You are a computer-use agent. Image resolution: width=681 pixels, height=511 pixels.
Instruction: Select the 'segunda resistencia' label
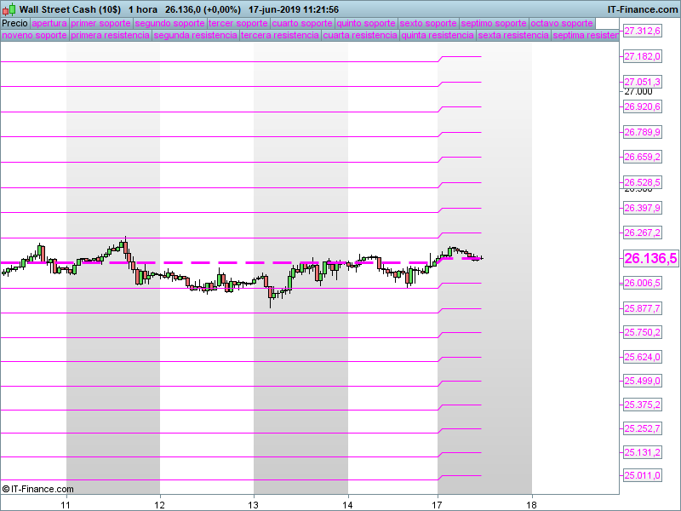(x=195, y=36)
